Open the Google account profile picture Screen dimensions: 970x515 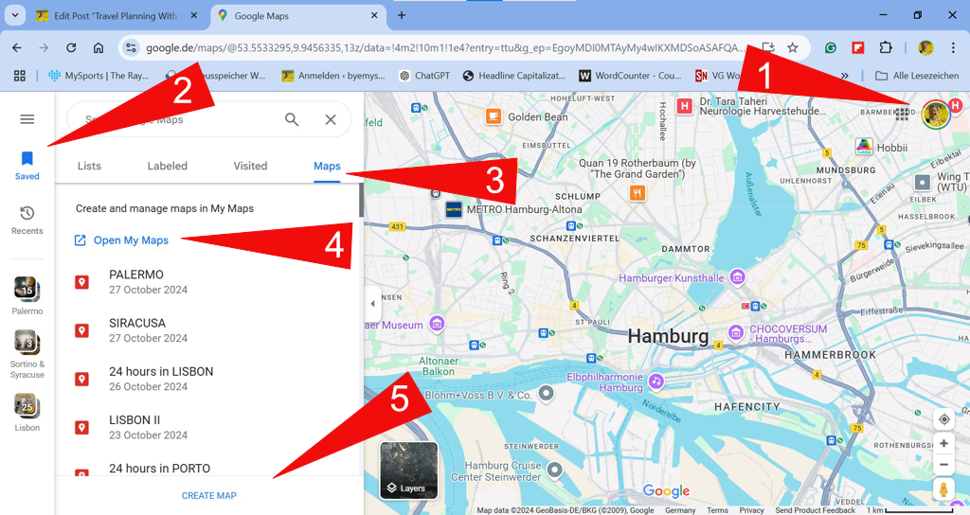935,115
